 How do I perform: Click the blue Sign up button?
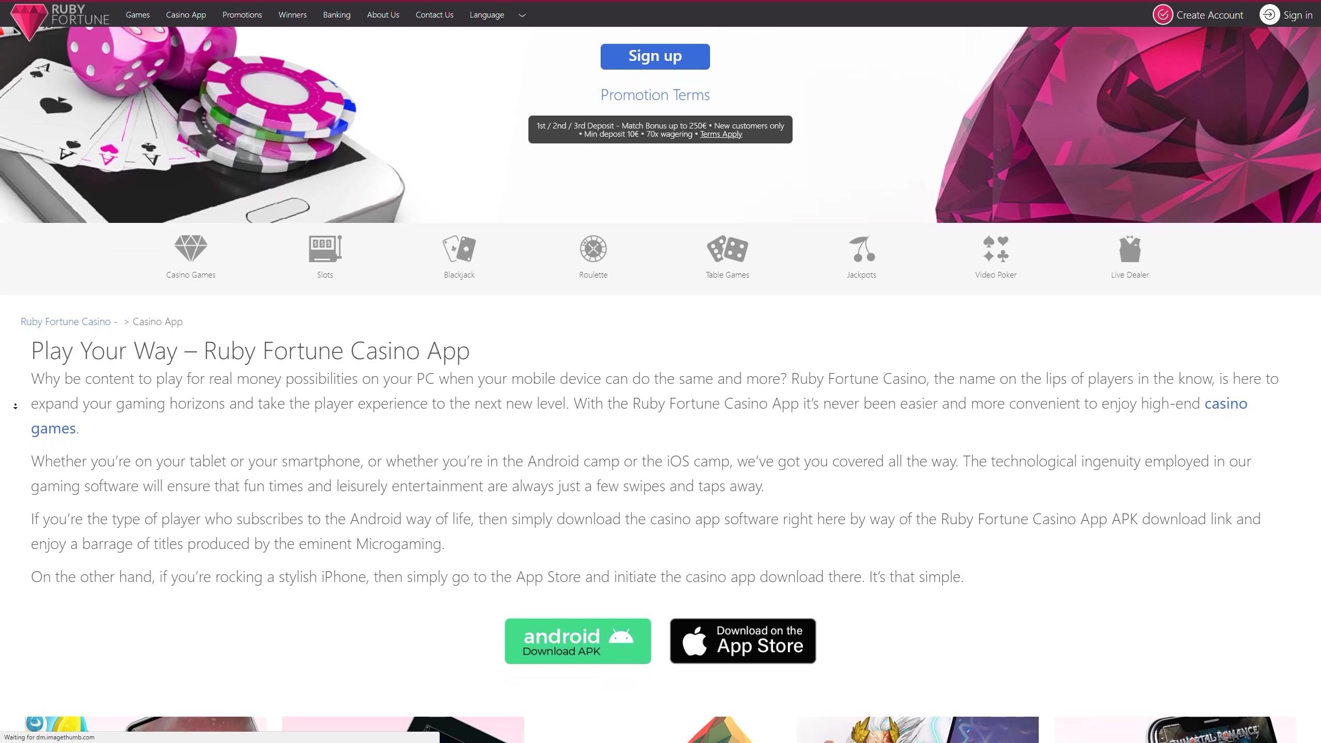[x=655, y=56]
